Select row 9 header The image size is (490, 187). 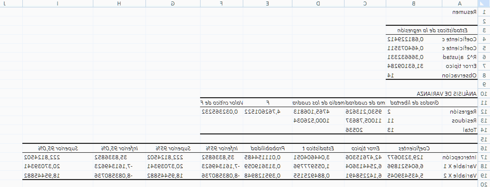pos(484,84)
